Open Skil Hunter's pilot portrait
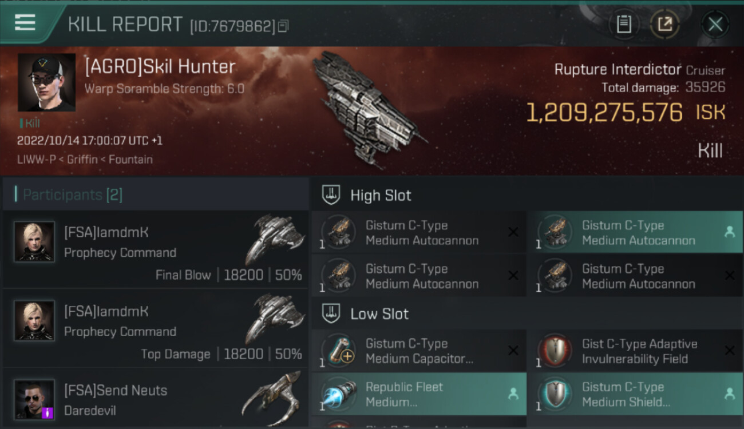This screenshot has height=429, width=744. click(46, 82)
